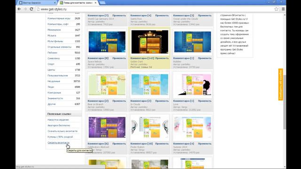Image resolution: width=301 pixels, height=169 pixels.
Task: Click the Love theme thumbnail
Action: click(192, 84)
